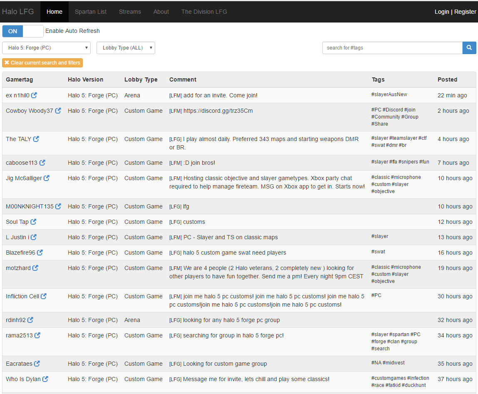Click the Lobby Type column header
478x394 pixels.
(x=141, y=79)
